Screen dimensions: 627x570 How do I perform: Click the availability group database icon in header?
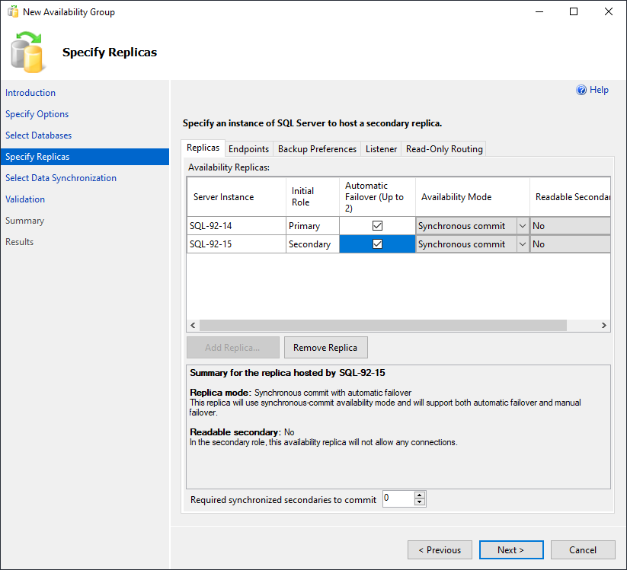[x=29, y=52]
